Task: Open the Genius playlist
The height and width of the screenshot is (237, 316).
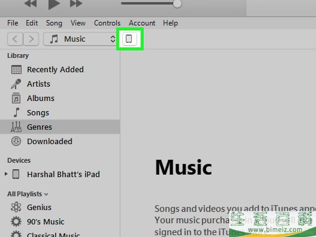Action: (x=39, y=207)
